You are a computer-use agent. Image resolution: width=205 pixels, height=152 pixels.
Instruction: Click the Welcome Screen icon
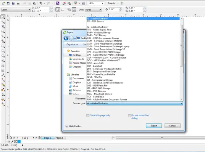coord(83,3)
